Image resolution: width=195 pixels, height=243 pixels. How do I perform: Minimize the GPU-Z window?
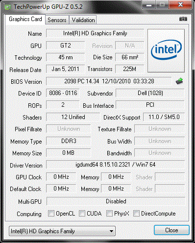tap(148, 4)
